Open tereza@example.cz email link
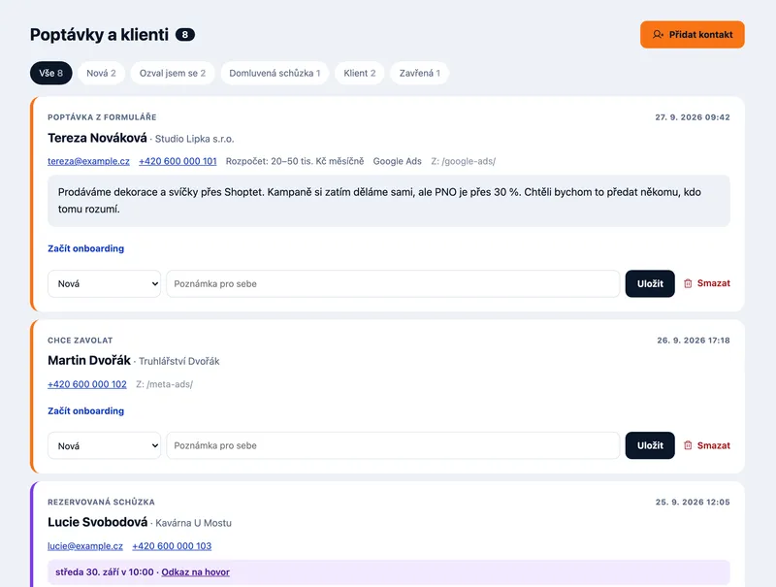 88,161
